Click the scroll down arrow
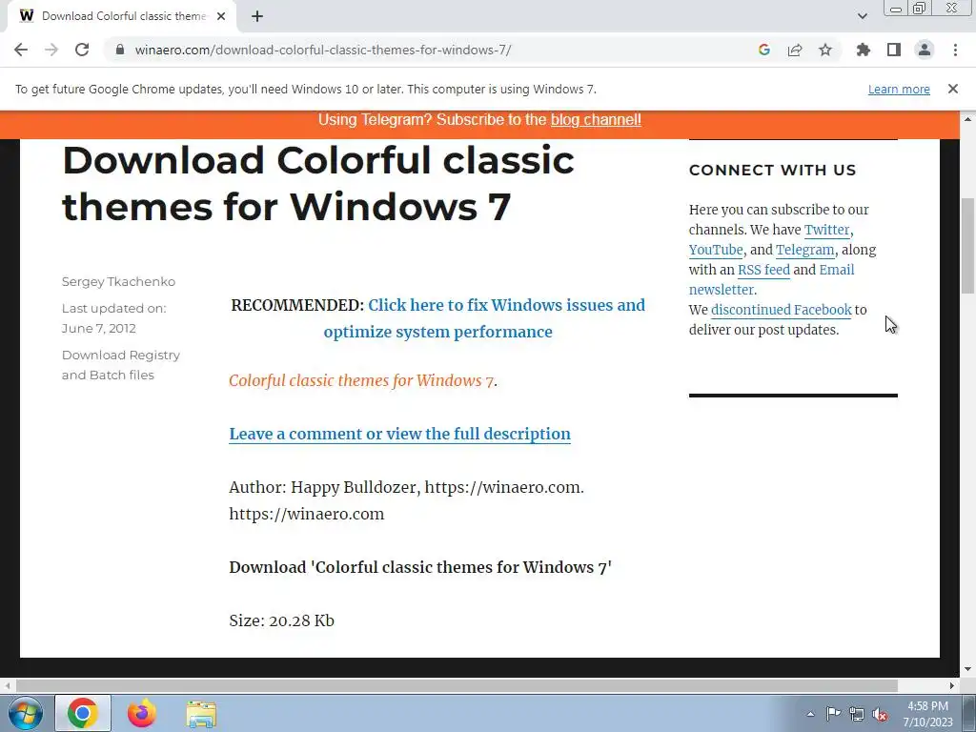 pyautogui.click(x=967, y=670)
